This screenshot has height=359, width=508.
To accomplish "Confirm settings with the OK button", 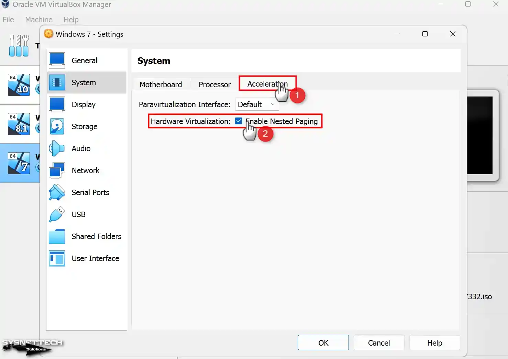I will tap(323, 343).
